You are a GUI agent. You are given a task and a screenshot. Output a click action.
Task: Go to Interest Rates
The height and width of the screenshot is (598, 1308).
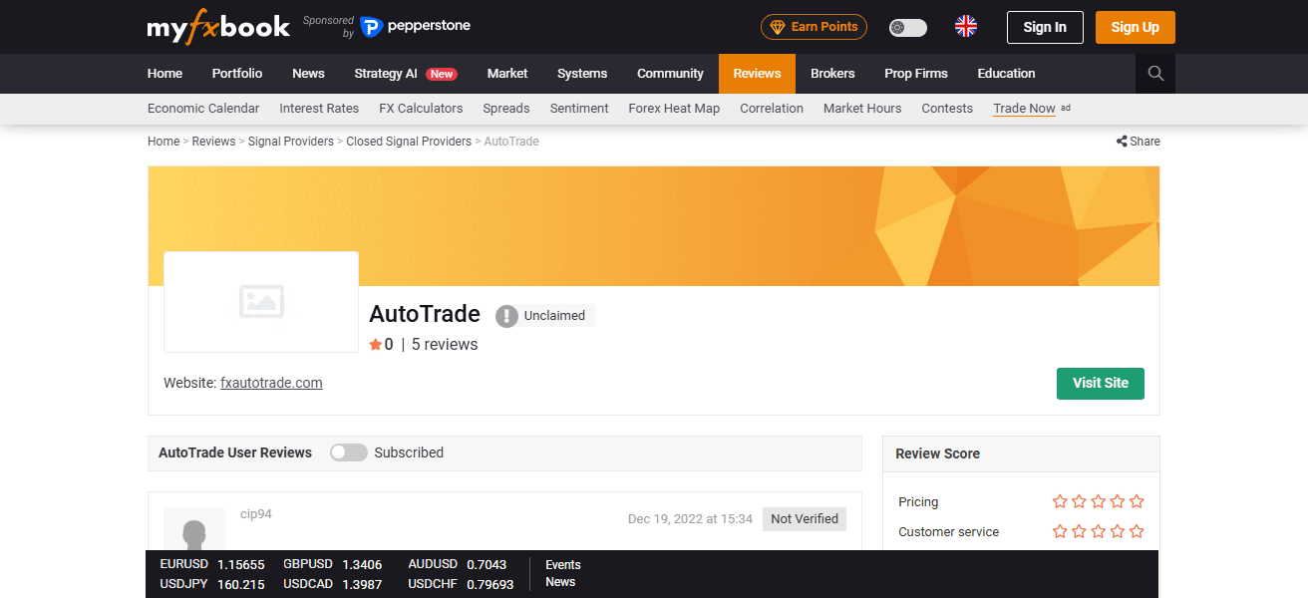click(319, 109)
